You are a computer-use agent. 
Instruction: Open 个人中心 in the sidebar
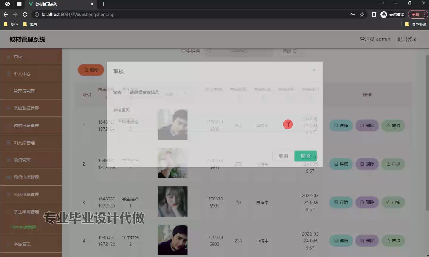pyautogui.click(x=31, y=74)
